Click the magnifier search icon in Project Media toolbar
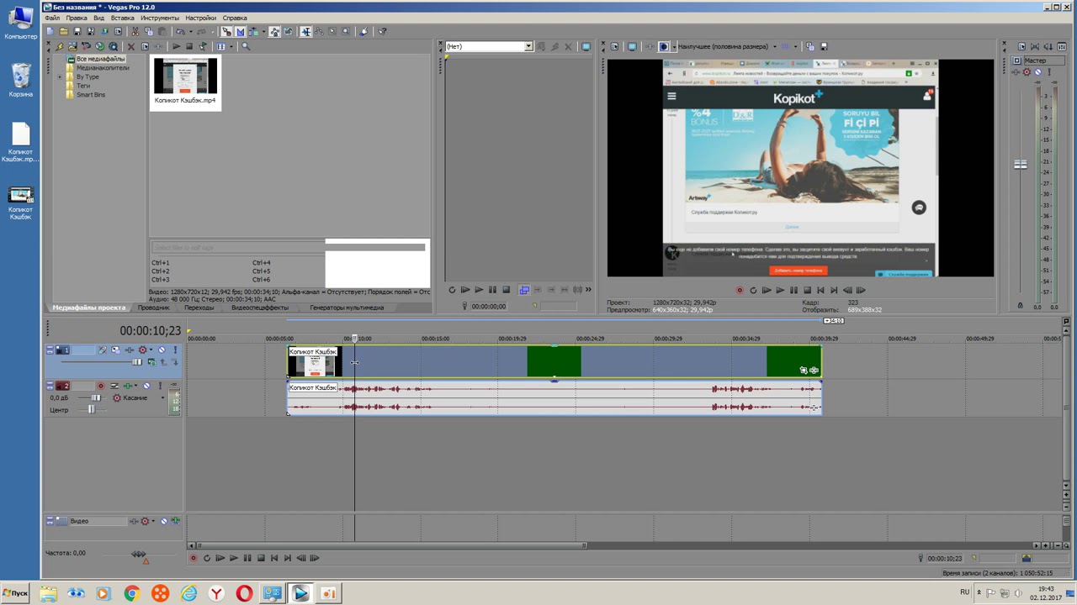1077x605 pixels. [246, 46]
